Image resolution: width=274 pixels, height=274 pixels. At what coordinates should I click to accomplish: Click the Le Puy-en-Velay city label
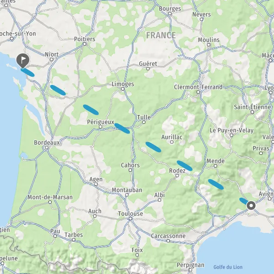point(232,130)
